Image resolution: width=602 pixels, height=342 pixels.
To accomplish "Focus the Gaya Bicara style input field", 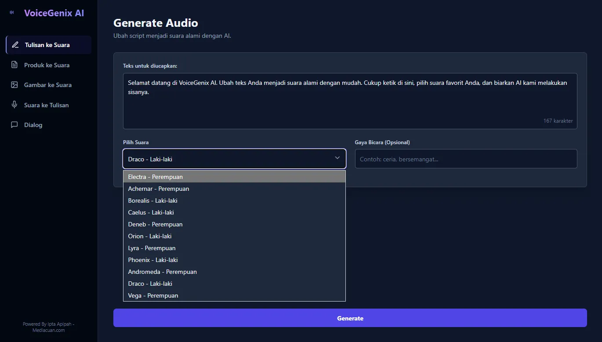I will coord(466,159).
